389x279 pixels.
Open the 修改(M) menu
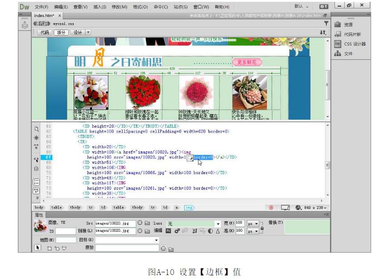click(x=119, y=7)
